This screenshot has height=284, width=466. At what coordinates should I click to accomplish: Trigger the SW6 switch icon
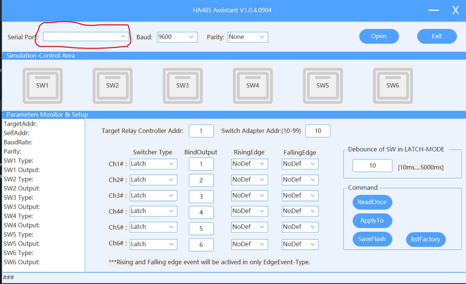393,86
